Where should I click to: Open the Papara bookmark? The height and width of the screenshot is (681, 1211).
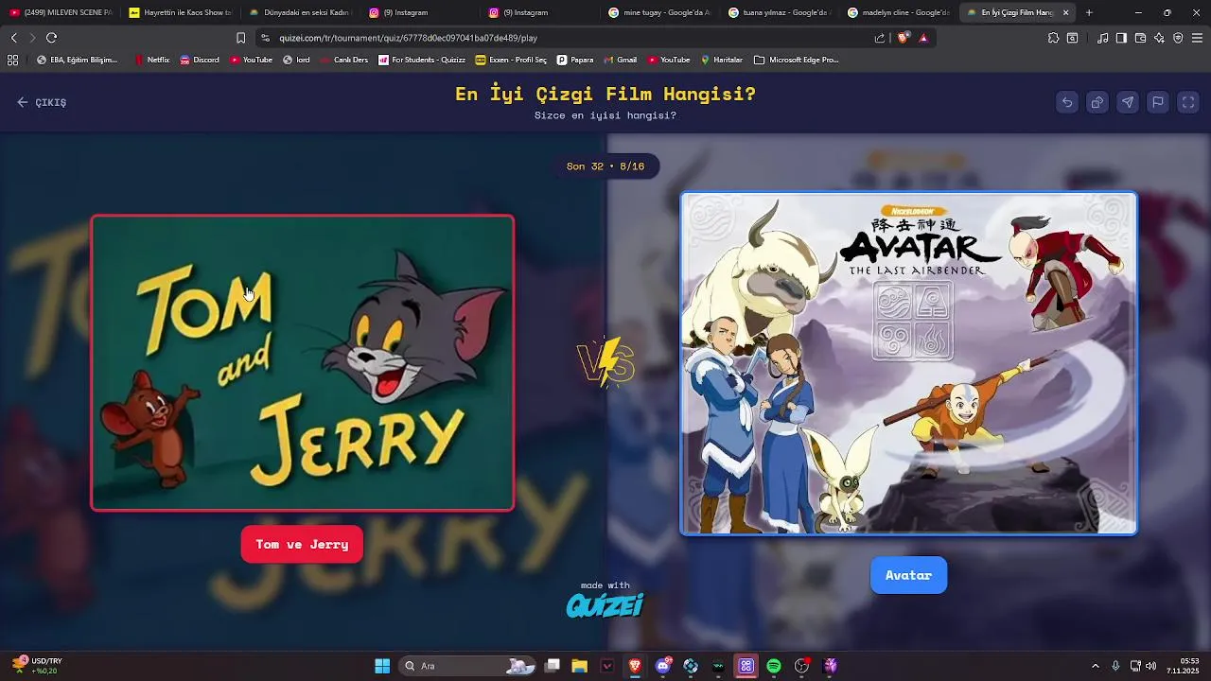coord(575,60)
